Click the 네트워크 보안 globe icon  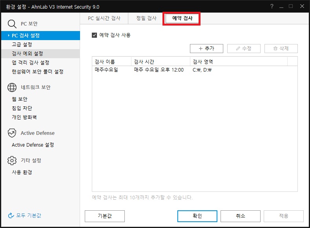click(12, 87)
